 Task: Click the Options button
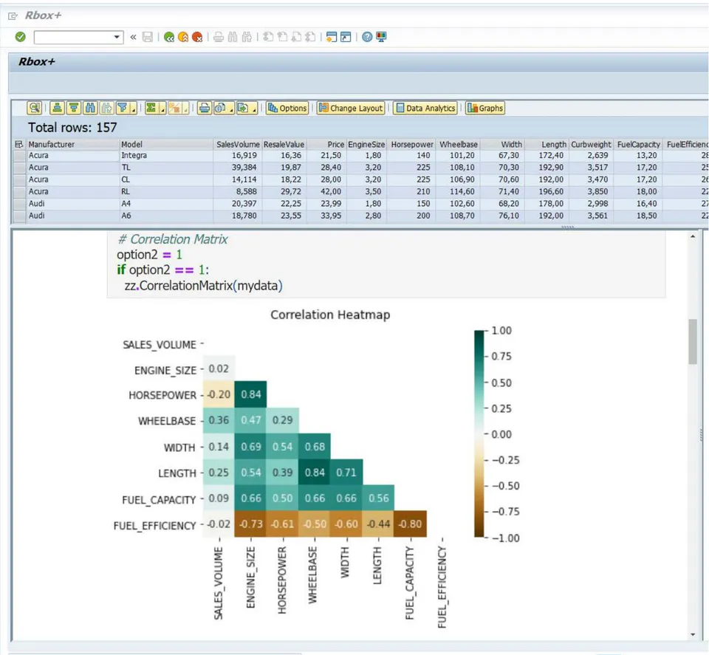(x=287, y=108)
